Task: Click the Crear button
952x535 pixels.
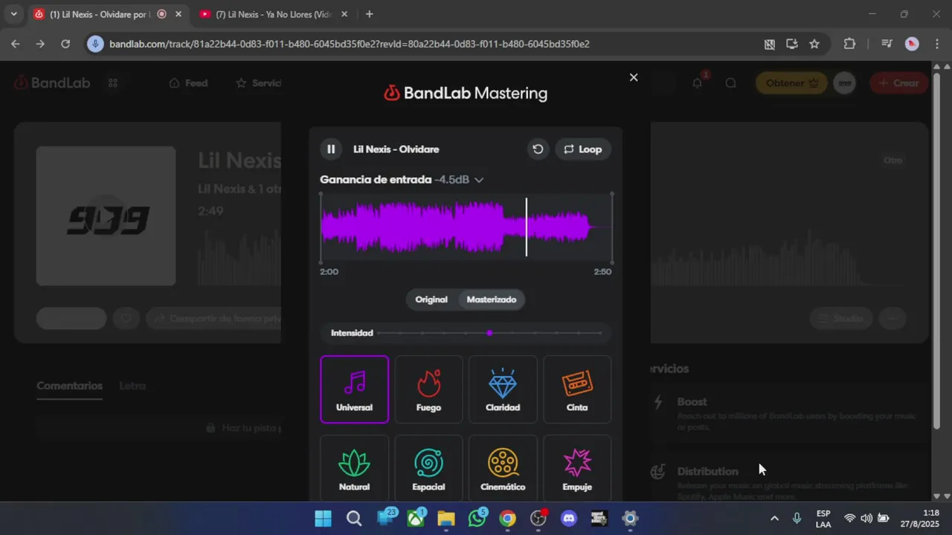Action: 898,83
